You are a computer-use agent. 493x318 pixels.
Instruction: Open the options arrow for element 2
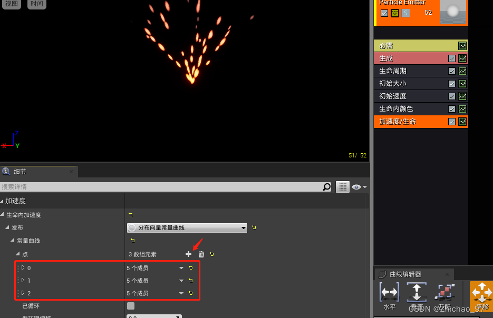(181, 293)
